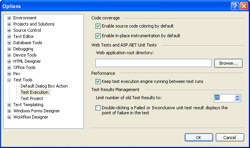Click the Browse... button
The width and height of the screenshot is (250, 148).
tap(228, 63)
